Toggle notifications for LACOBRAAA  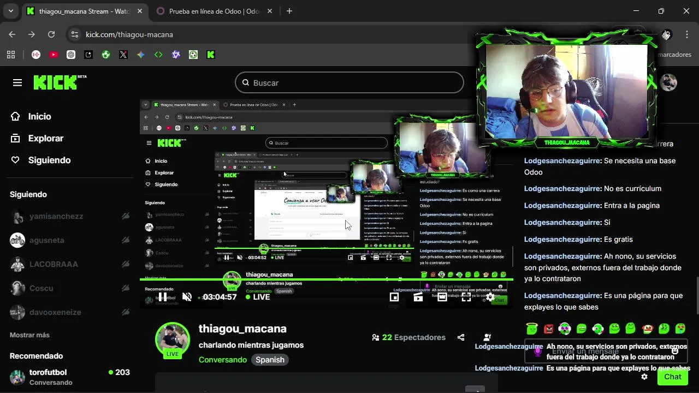tap(126, 264)
